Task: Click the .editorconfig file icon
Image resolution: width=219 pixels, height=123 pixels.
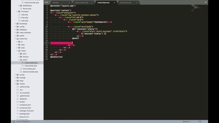Action: (17, 87)
